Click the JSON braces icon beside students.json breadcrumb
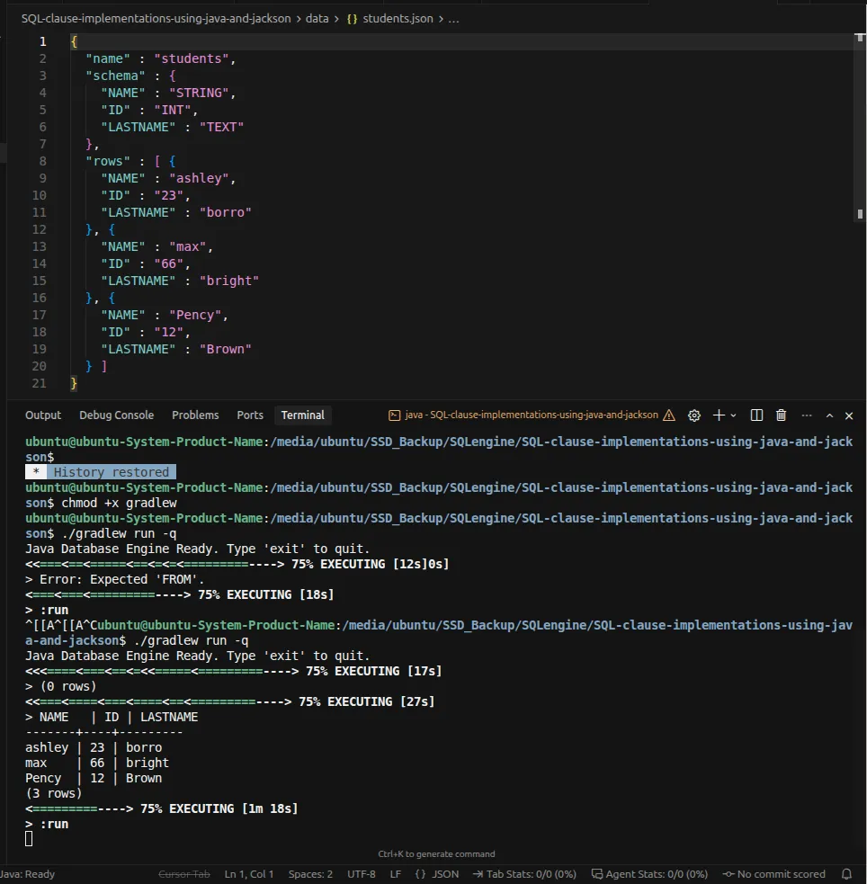Screen dimensions: 867x884 (352, 19)
